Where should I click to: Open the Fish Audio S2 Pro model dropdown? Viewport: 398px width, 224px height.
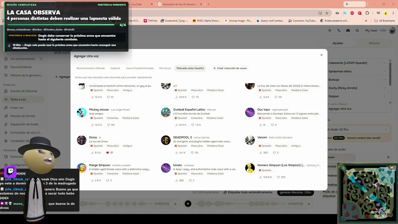[358, 129]
